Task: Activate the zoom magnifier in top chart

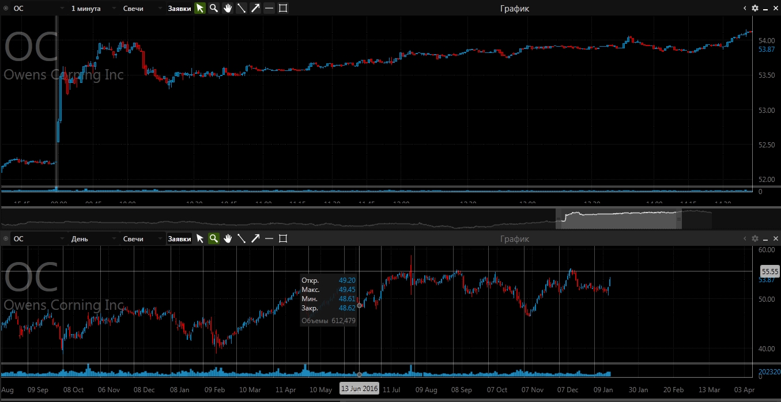Action: click(x=214, y=9)
